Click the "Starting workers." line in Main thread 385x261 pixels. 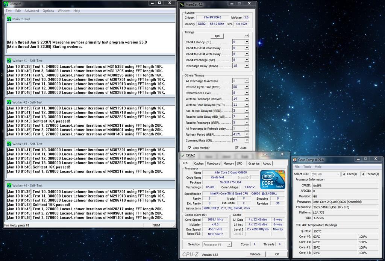click(x=67, y=47)
